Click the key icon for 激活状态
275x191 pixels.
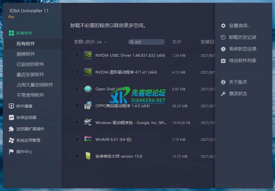[223, 94]
